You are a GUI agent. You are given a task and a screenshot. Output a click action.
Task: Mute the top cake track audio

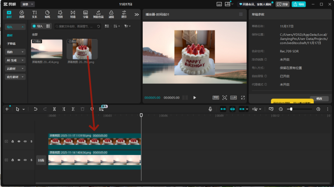pos(25,142)
